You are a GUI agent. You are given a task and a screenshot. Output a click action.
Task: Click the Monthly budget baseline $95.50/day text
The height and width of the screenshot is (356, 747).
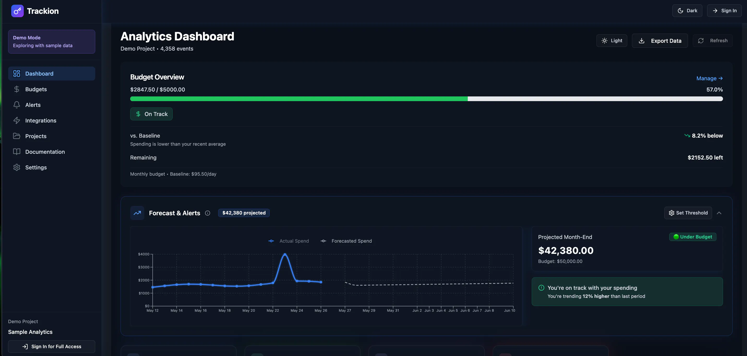click(173, 174)
